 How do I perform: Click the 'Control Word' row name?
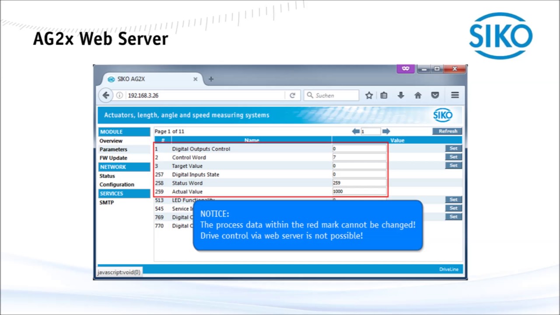pos(189,157)
